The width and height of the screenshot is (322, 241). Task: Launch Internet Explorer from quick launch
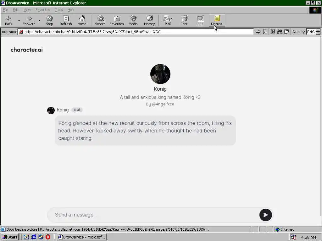[34, 237]
